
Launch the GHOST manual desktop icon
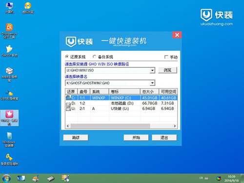pos(9,51)
